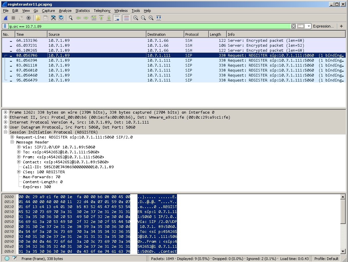Screen dimensions: 349x262
Task: Open the display filter history dropdown
Action: [309, 26]
